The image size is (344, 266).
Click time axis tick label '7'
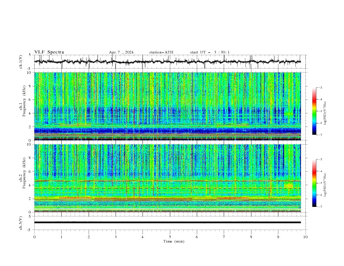click(x=224, y=237)
